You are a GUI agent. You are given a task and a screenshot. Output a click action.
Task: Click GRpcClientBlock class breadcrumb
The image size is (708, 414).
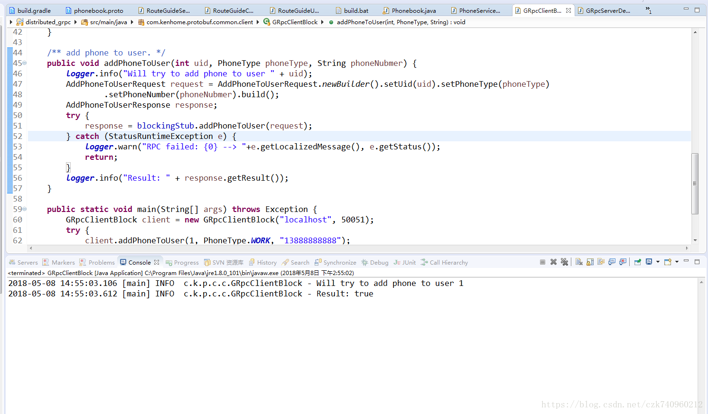(290, 22)
